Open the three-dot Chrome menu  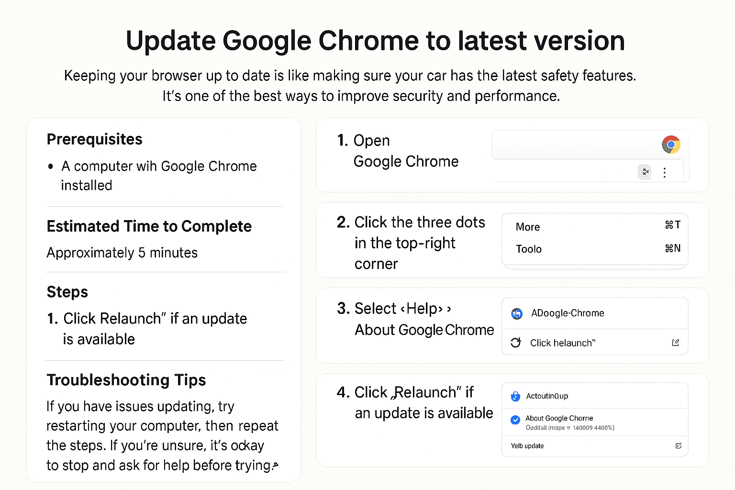(x=665, y=173)
